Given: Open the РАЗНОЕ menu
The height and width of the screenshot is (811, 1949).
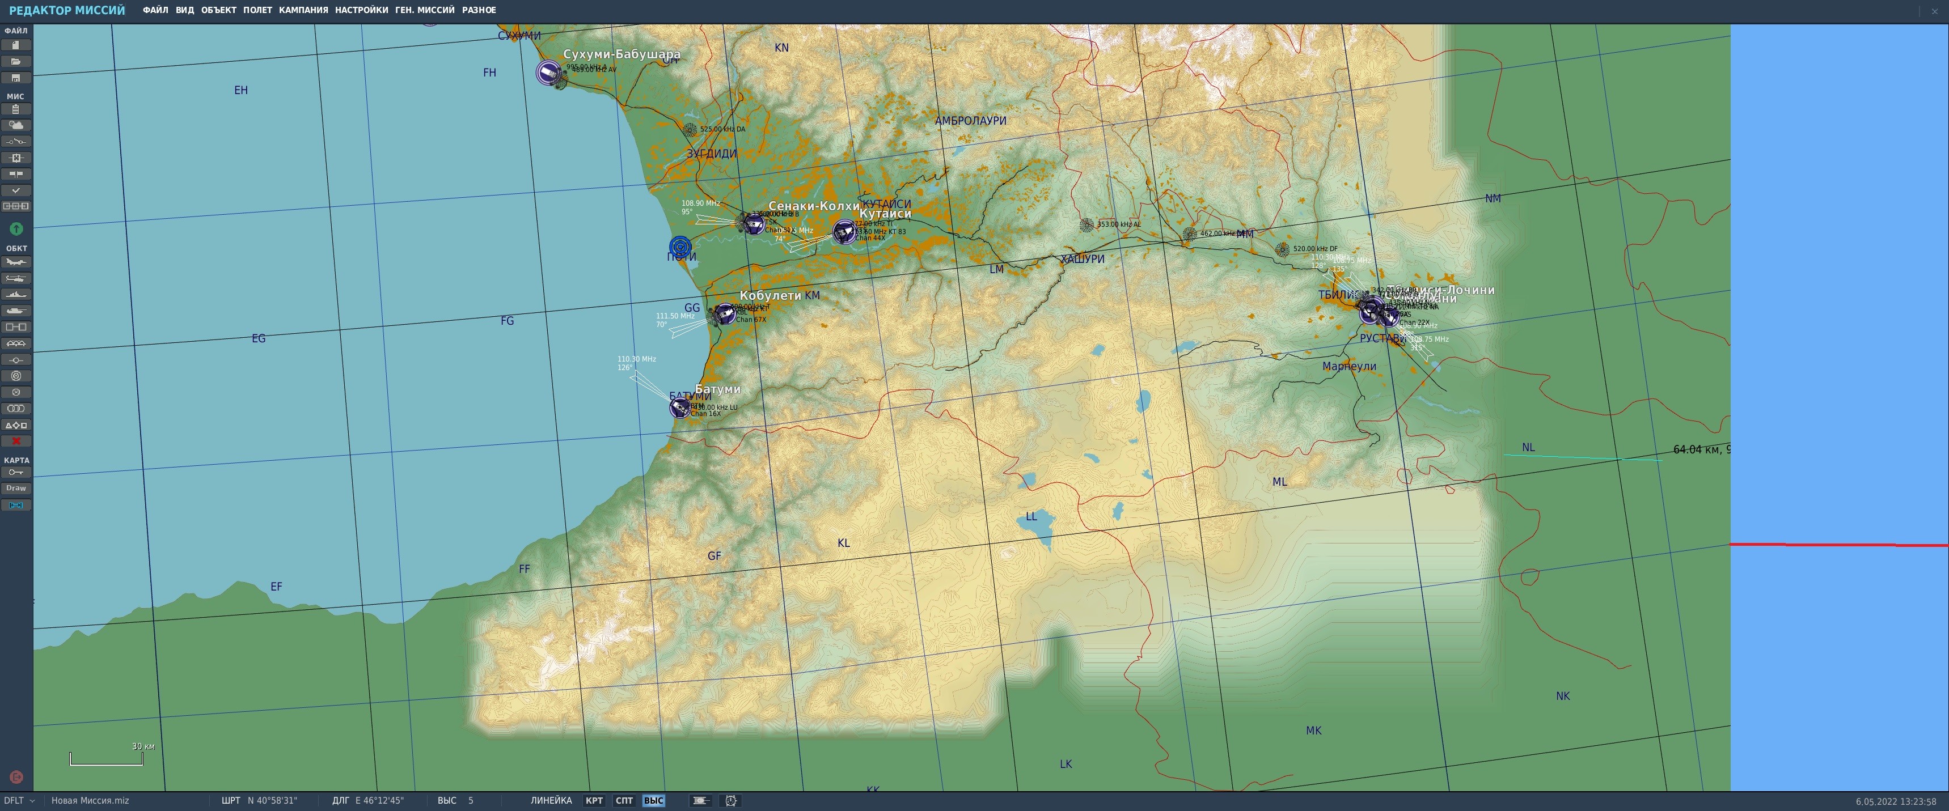Looking at the screenshot, I should tap(479, 10).
